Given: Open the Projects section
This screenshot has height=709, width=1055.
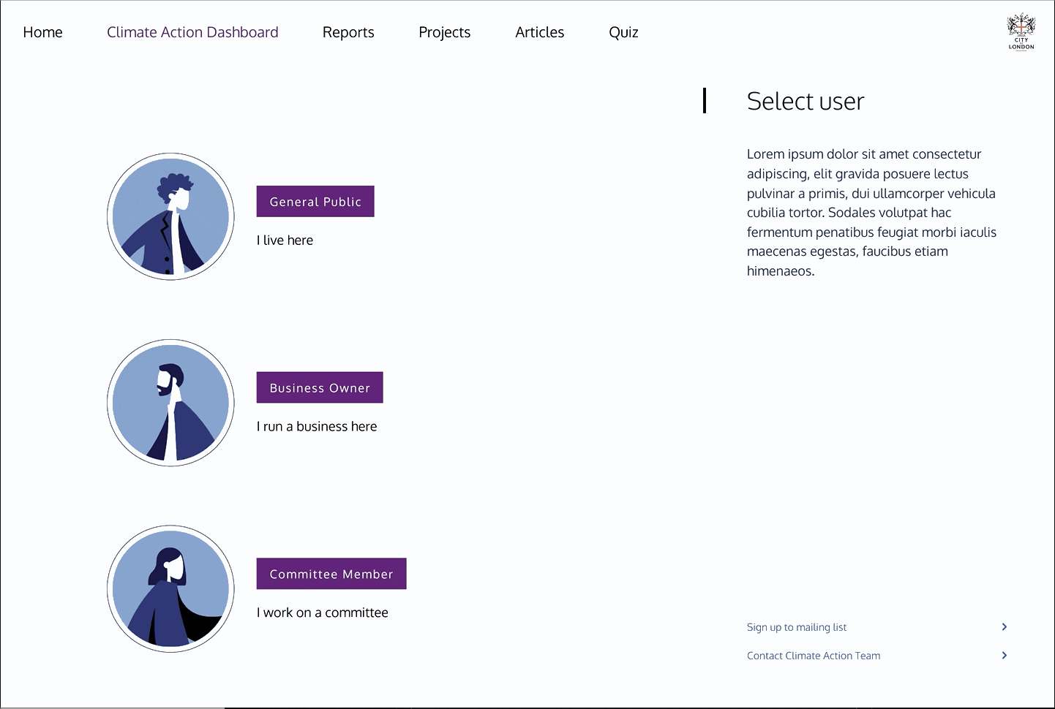Looking at the screenshot, I should click(444, 32).
